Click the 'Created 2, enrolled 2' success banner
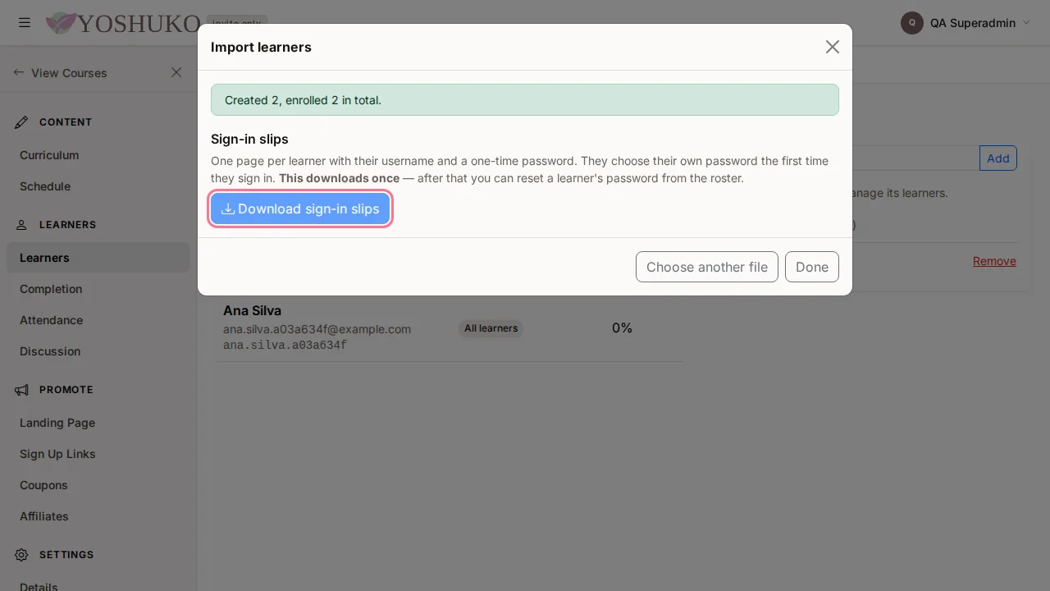This screenshot has width=1050, height=591. pos(525,100)
